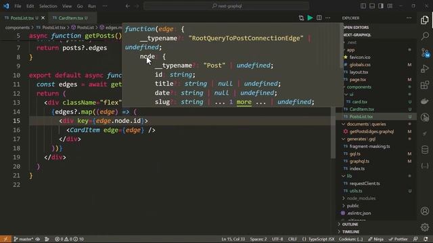This screenshot has height=243, width=433.
Task: Click the Ninja status bar item
Action: pos(376,239)
